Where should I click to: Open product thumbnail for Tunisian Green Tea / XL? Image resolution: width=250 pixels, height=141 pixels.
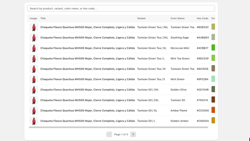click(x=34, y=48)
